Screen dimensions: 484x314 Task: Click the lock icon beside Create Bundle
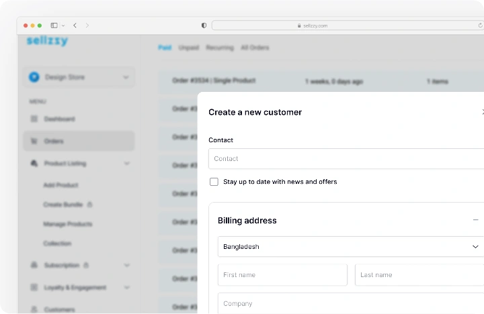click(89, 204)
